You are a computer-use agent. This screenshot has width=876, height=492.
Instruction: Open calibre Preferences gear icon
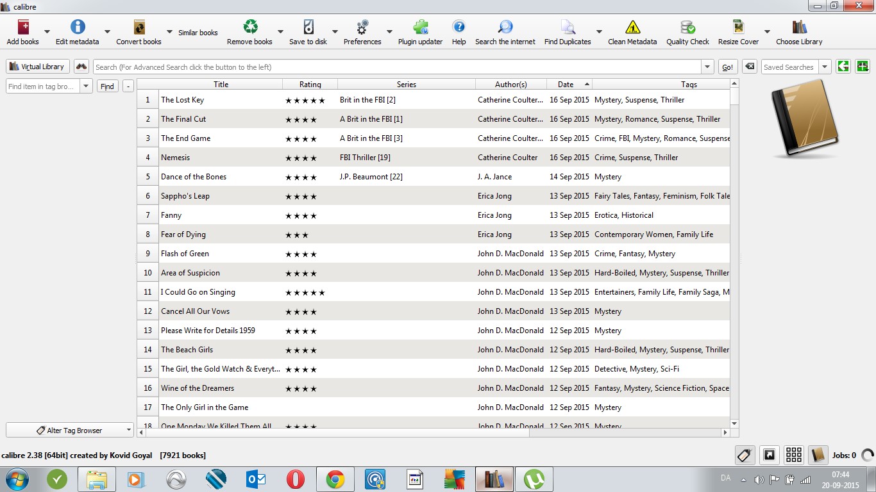tap(362, 27)
